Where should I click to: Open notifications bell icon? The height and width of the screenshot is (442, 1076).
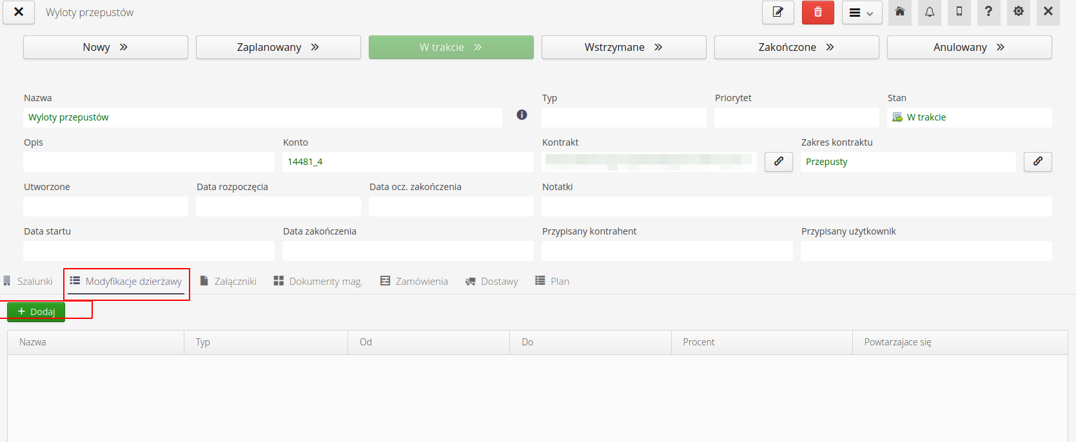click(x=930, y=12)
